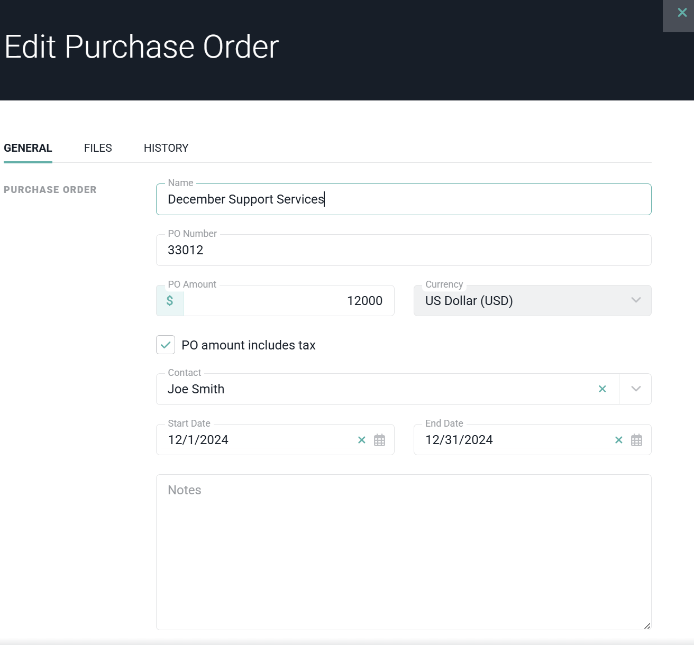Clear the Joe Smith contact selection
This screenshot has height=645, width=694.
coord(602,389)
